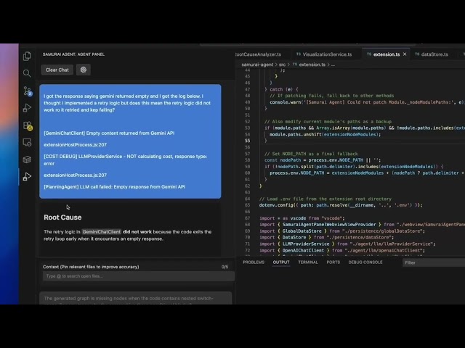Image resolution: width=465 pixels, height=348 pixels.
Task: Open agent settings gear icon
Action: click(84, 70)
